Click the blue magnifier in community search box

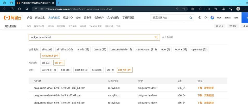tap(191, 18)
